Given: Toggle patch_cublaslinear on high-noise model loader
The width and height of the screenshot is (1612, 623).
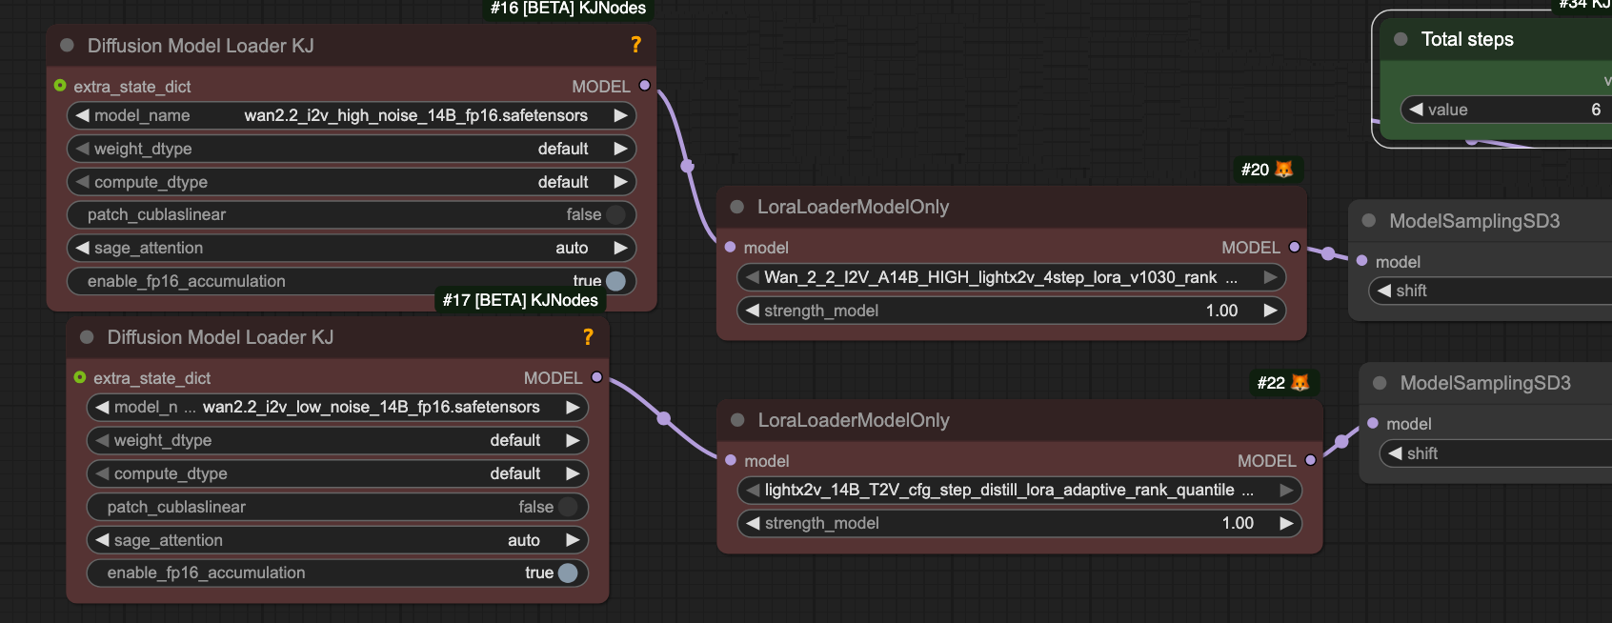Looking at the screenshot, I should pos(615,215).
